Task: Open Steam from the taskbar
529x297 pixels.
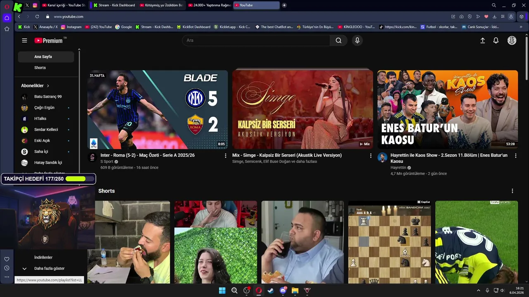Action: coord(271,290)
